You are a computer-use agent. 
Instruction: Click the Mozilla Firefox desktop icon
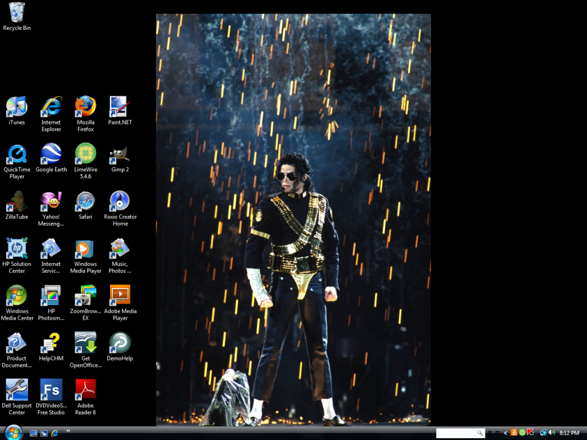(85, 114)
